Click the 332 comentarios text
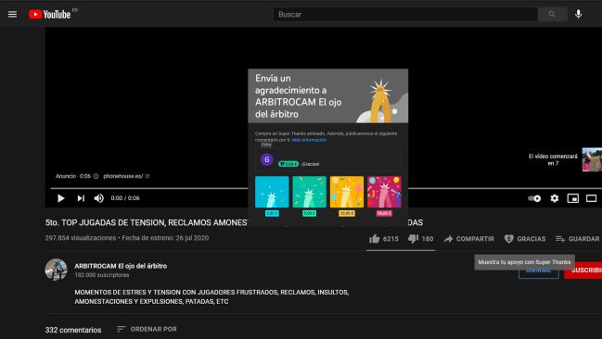Viewport: 602px width, 339px height. point(73,330)
